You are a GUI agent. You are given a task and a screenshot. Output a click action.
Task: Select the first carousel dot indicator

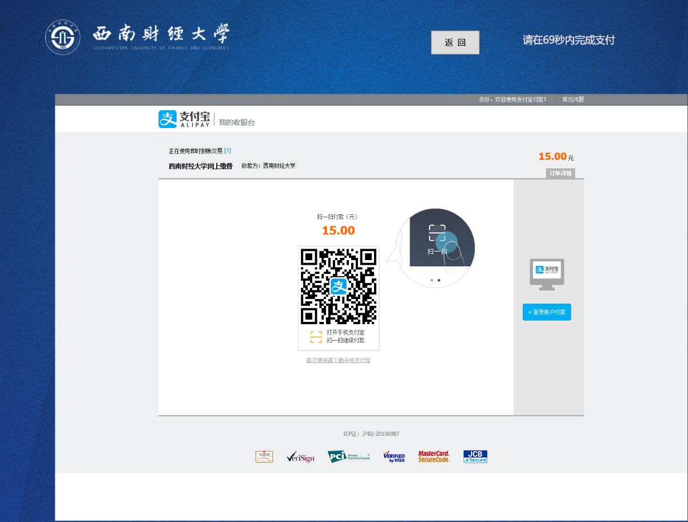pyautogui.click(x=431, y=280)
